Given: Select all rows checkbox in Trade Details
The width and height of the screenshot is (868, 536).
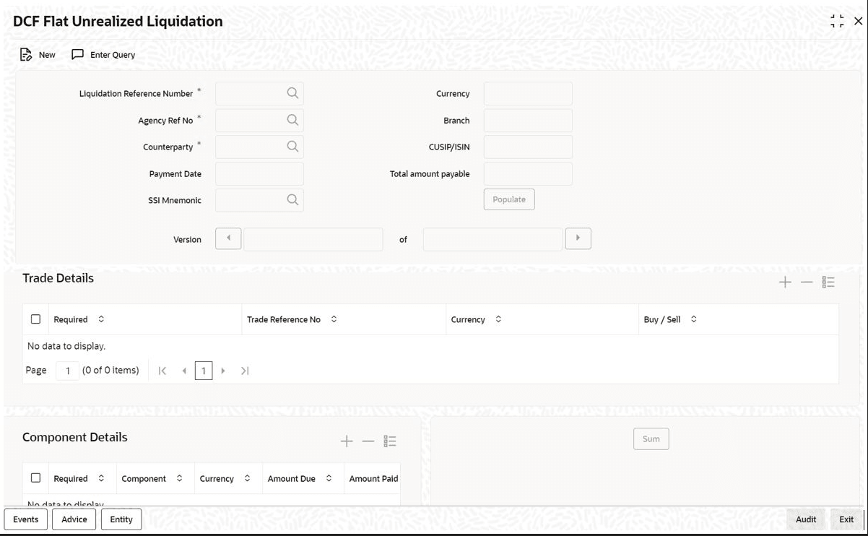Looking at the screenshot, I should (x=35, y=319).
